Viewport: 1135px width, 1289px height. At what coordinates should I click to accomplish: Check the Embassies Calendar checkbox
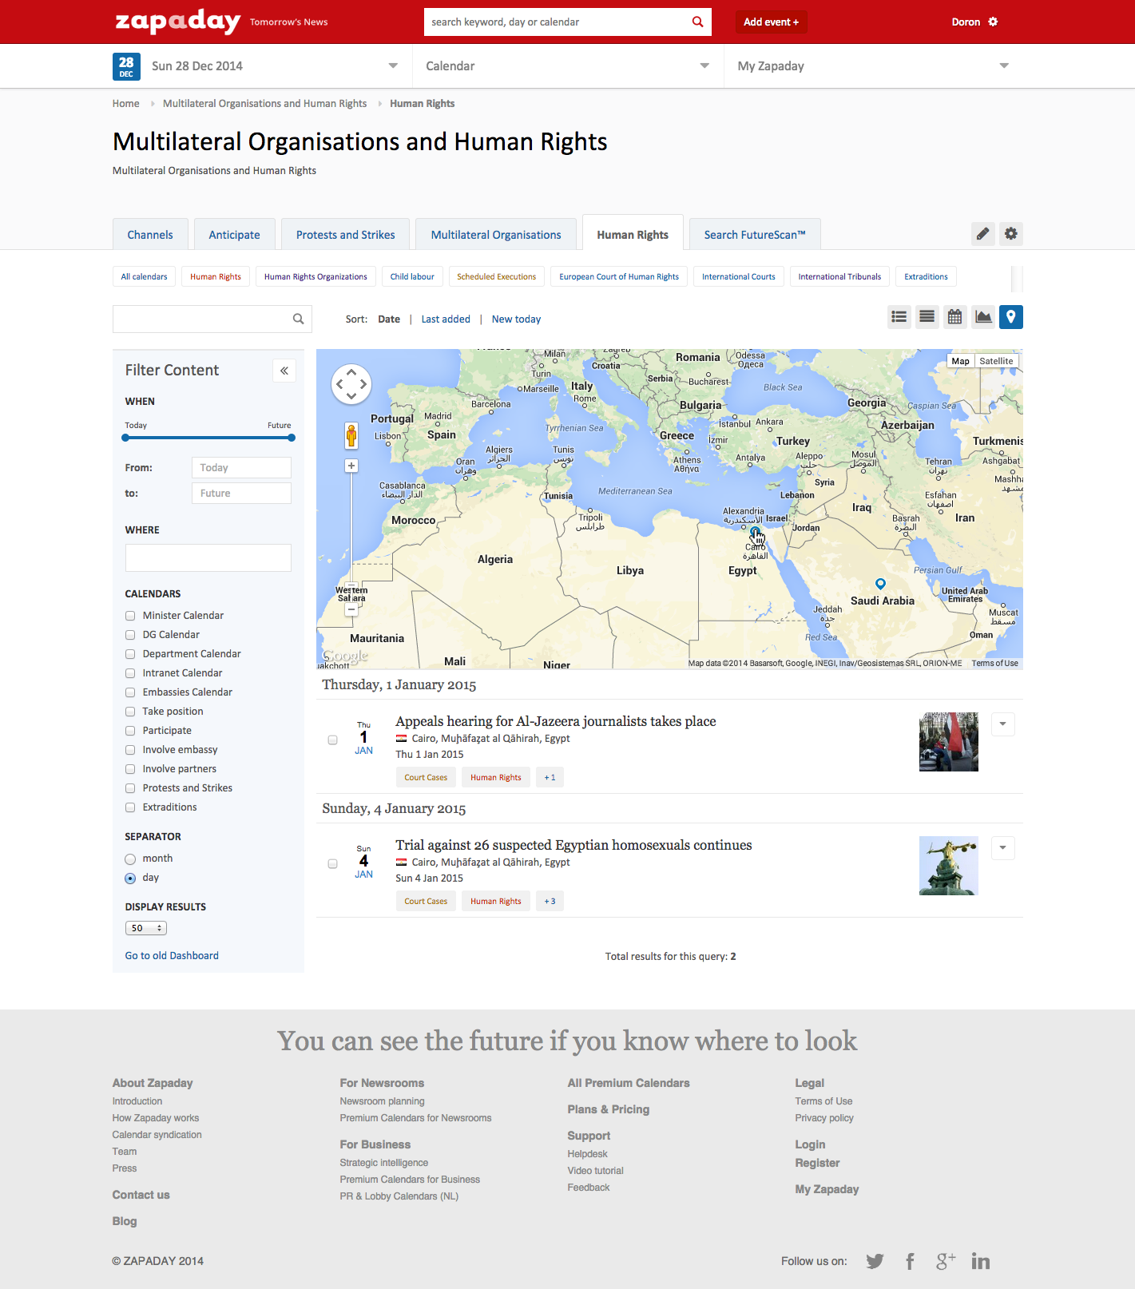[130, 692]
